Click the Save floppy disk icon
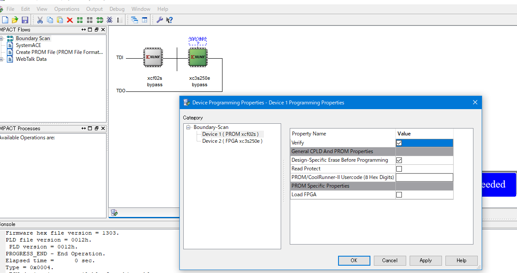This screenshot has height=273, width=517. [25, 20]
